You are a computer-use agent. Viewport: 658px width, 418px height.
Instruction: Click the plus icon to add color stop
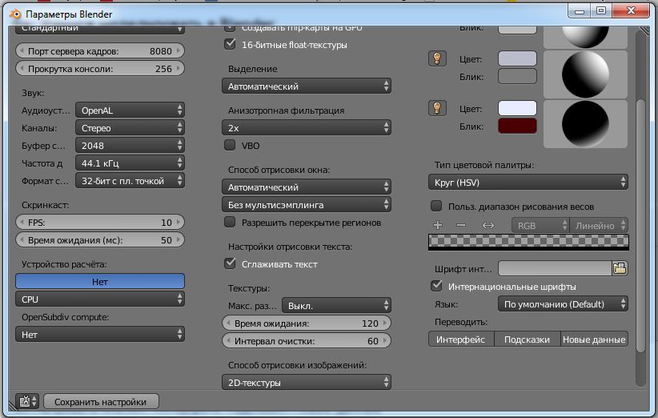pyautogui.click(x=437, y=226)
